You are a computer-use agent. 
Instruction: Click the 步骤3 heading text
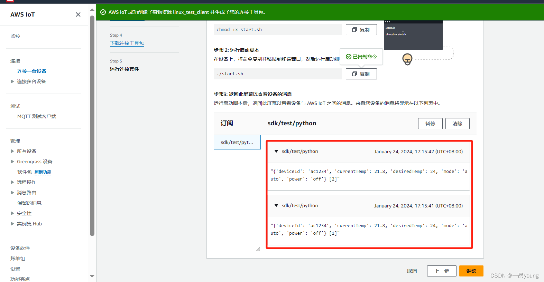click(x=253, y=94)
